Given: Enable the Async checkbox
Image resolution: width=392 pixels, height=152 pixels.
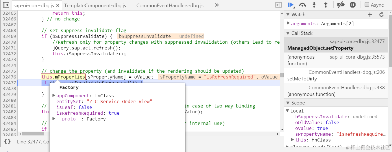Looking at the screenshot, I should 367,5.
